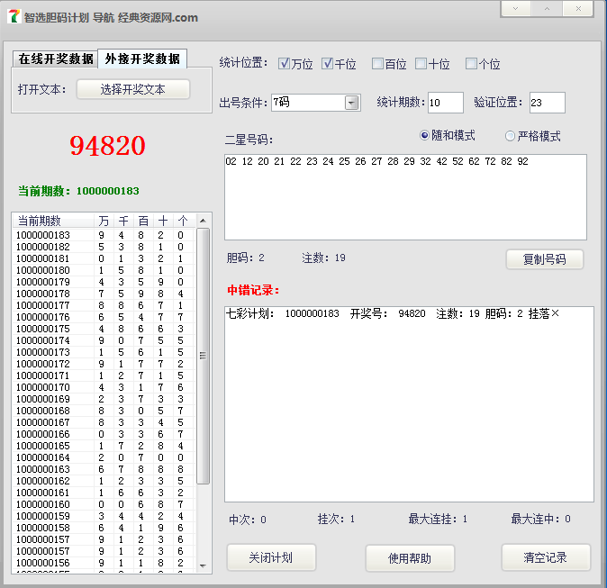Select row 1000000172 in draw list
The height and width of the screenshot is (588, 607).
(x=104, y=364)
